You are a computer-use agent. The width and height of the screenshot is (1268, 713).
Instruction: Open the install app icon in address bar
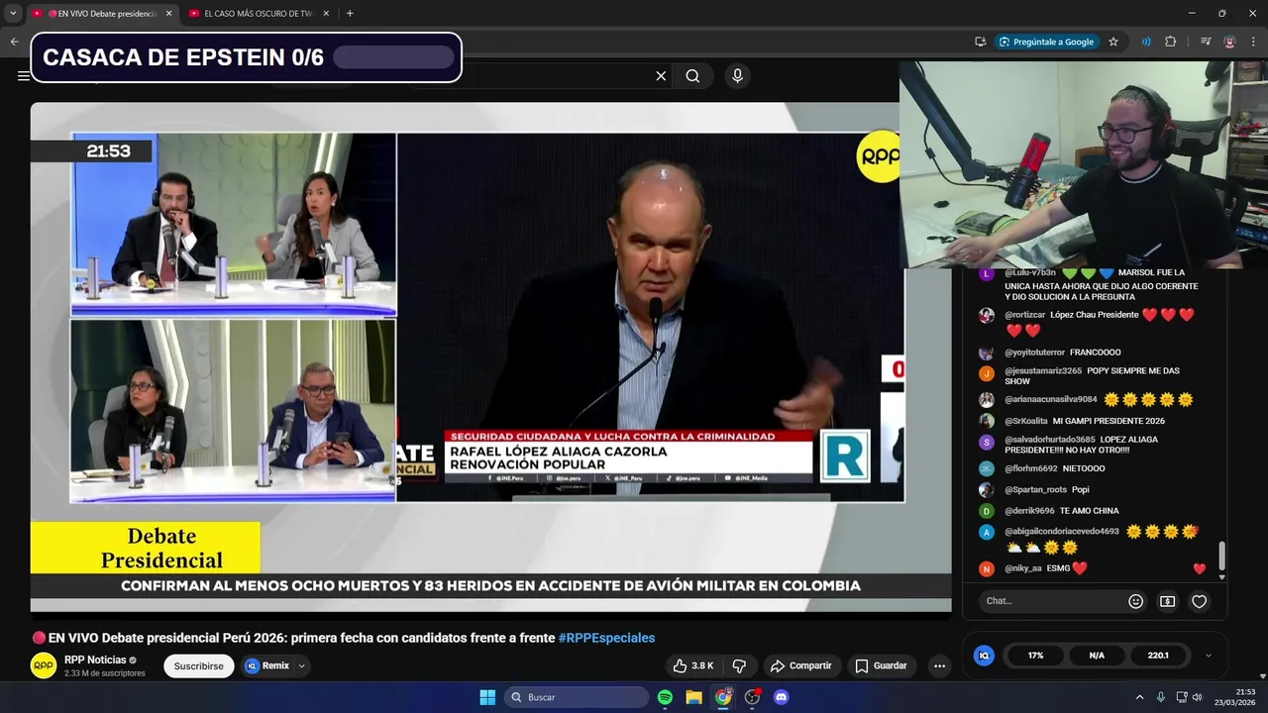click(x=980, y=42)
